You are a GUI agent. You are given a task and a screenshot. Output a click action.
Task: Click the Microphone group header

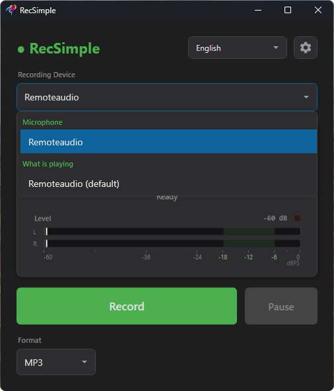(x=43, y=122)
